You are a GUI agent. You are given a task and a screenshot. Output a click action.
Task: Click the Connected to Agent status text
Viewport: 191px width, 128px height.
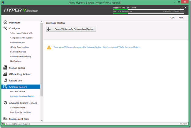point(18,124)
